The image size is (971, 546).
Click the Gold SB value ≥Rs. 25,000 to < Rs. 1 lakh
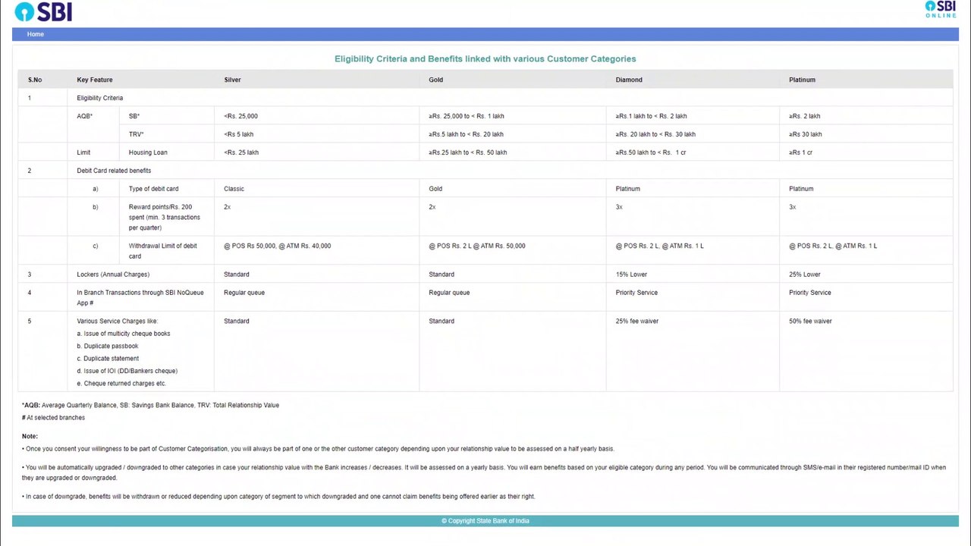tap(466, 116)
